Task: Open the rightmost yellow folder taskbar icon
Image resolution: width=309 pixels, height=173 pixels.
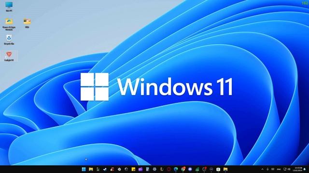Action: 225,169
